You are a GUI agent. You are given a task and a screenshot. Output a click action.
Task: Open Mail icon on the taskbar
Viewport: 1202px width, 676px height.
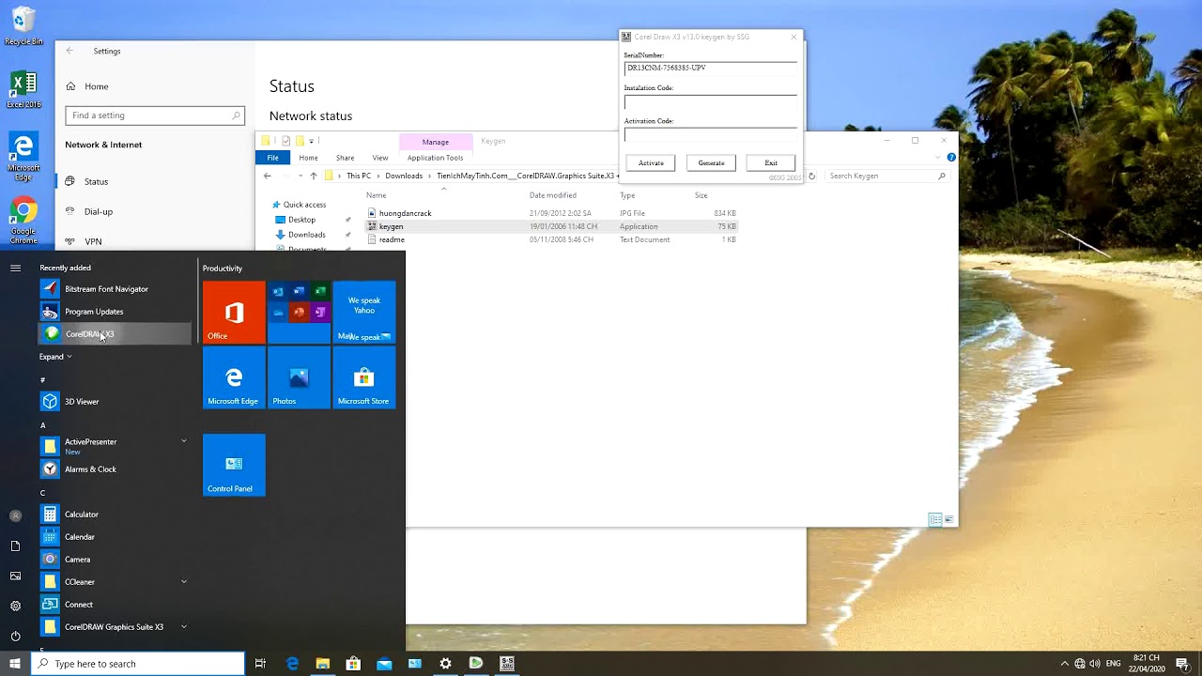coord(384,664)
